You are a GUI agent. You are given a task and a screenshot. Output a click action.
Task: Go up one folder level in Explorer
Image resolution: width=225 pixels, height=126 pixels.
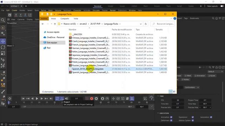click(55, 24)
